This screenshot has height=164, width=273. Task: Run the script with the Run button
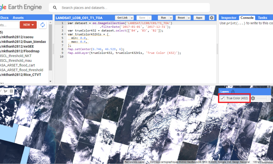coord(163,18)
